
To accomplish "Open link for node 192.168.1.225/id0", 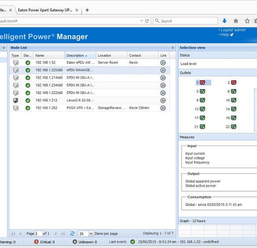I will tap(163, 70).
